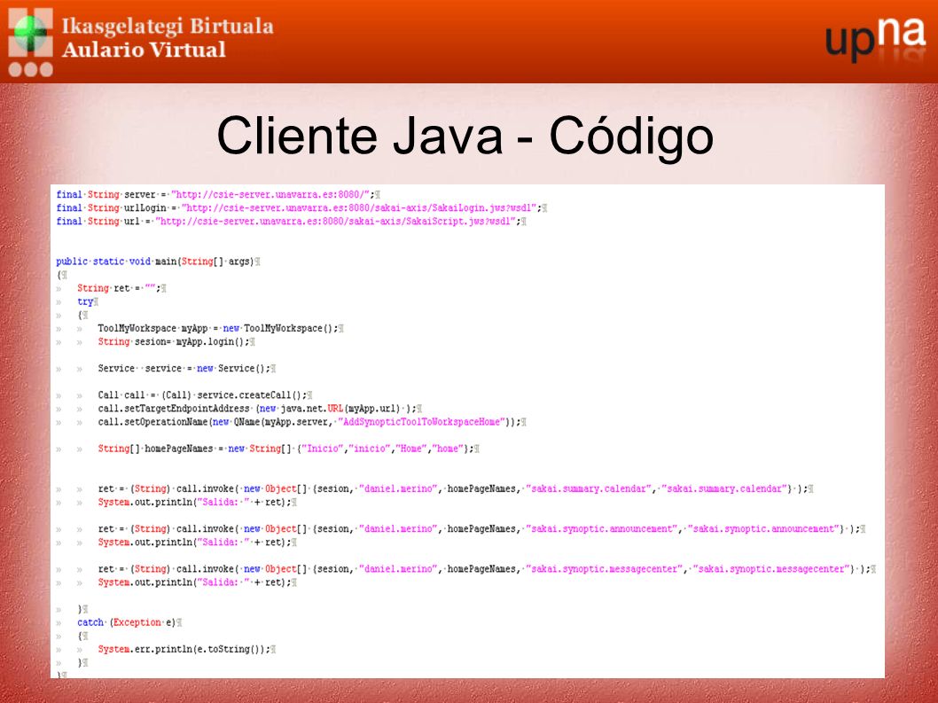Viewport: 938px width, 703px height.
Task: Click the line String ret = ""
Action: (121, 288)
